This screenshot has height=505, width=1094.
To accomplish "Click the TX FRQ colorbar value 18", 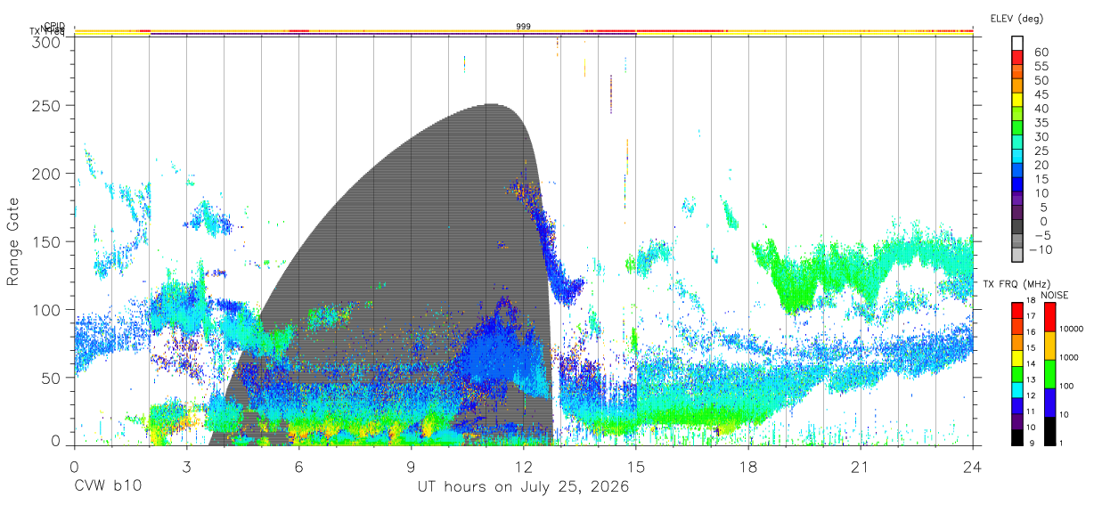I will click(1033, 300).
